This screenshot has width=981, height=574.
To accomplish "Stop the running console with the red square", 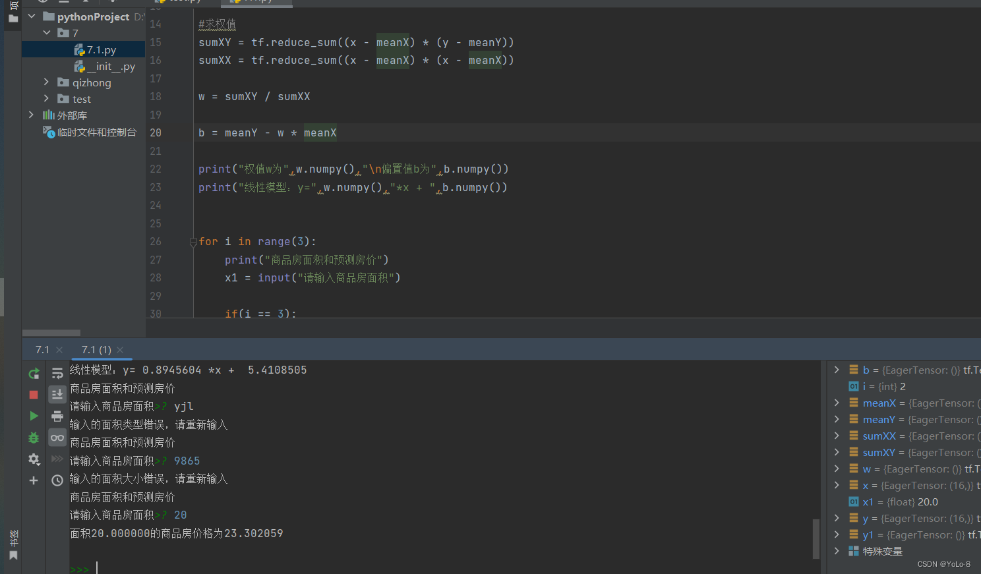I will tap(34, 395).
